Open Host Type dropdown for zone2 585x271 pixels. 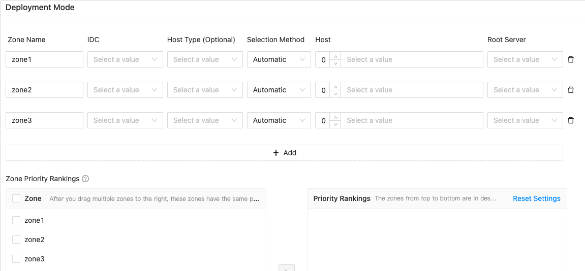click(205, 90)
